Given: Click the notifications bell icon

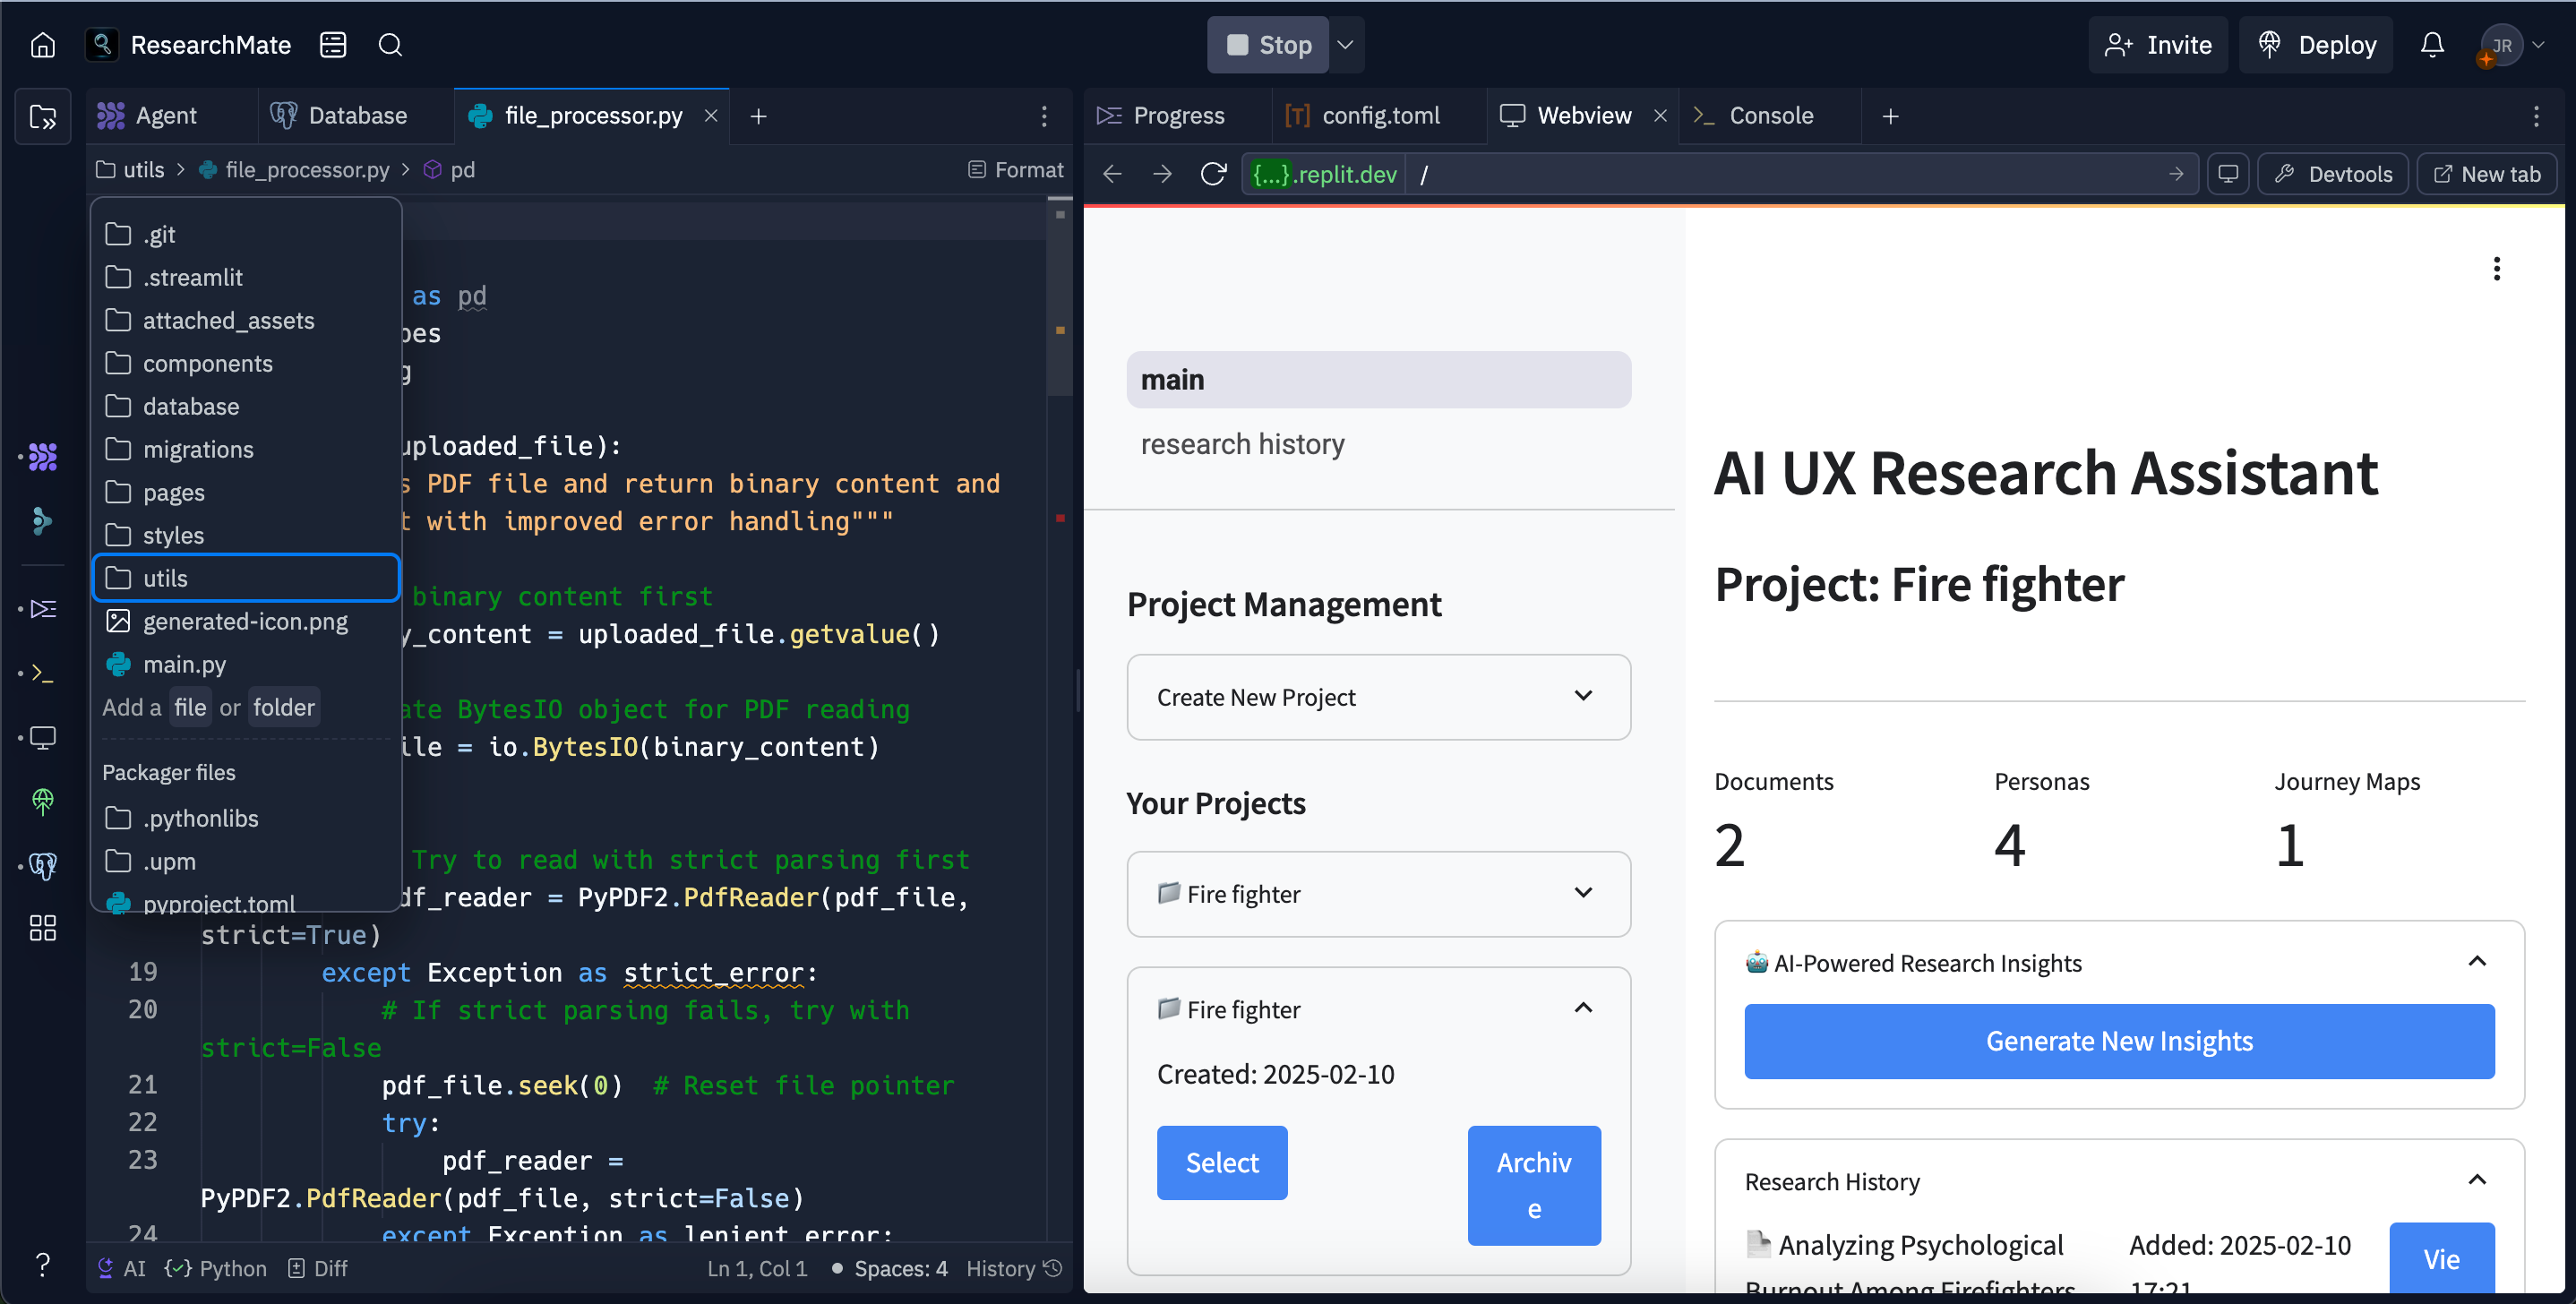Looking at the screenshot, I should pos(2432,45).
